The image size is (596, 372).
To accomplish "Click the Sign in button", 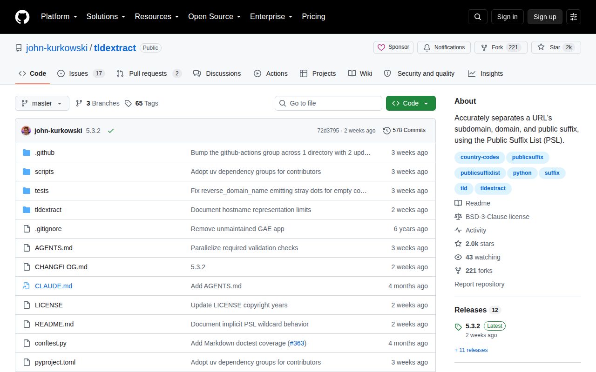I will point(507,17).
